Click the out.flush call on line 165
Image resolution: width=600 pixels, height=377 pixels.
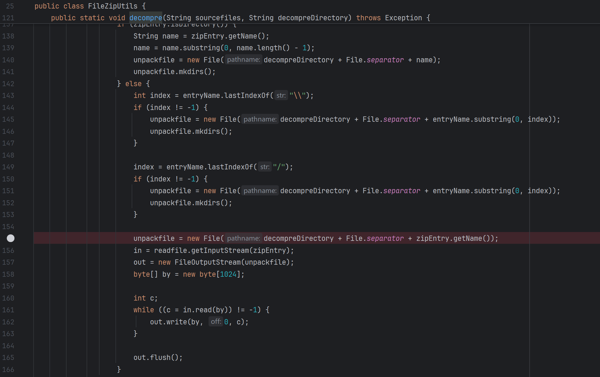pos(158,358)
